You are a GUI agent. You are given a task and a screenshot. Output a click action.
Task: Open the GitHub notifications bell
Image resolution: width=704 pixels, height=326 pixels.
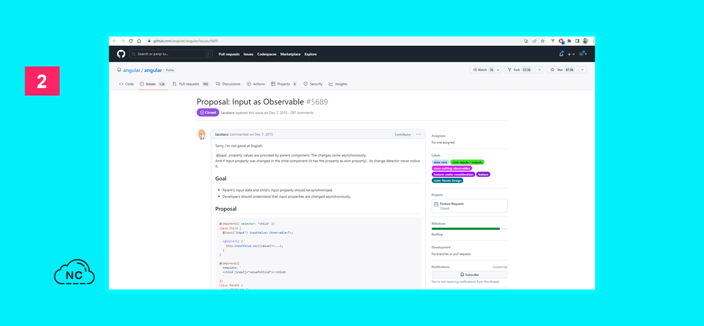561,54
